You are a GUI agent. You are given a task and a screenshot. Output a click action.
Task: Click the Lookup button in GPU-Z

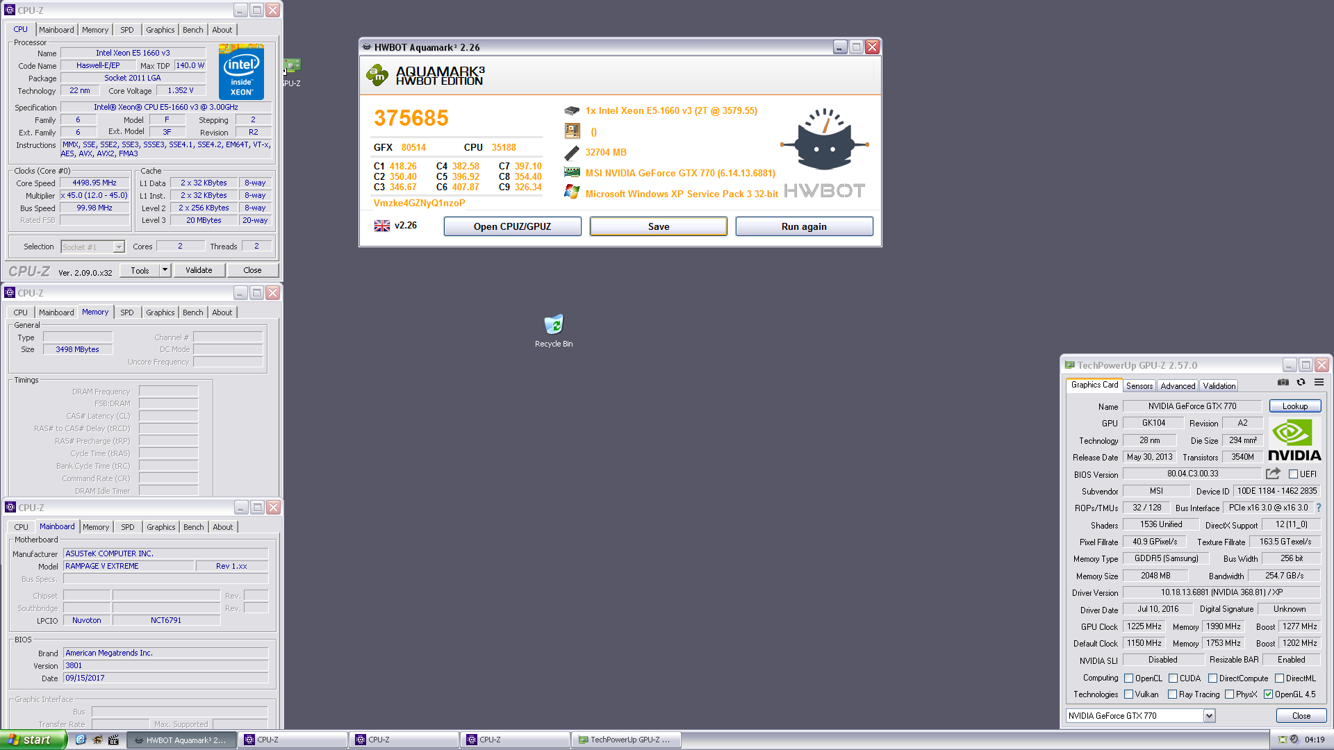click(x=1295, y=406)
